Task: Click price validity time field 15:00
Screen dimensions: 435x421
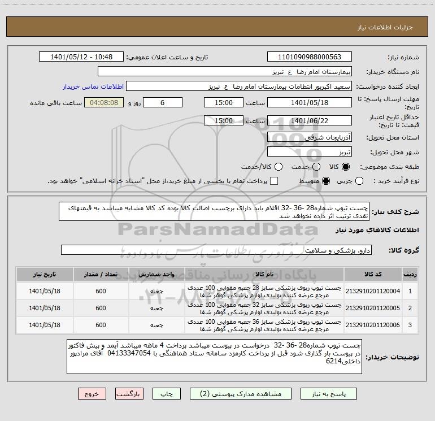Action: (224, 120)
